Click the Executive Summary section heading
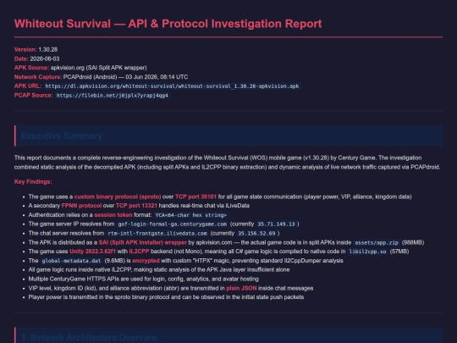Viewport: 457px width, 343px height. point(62,136)
